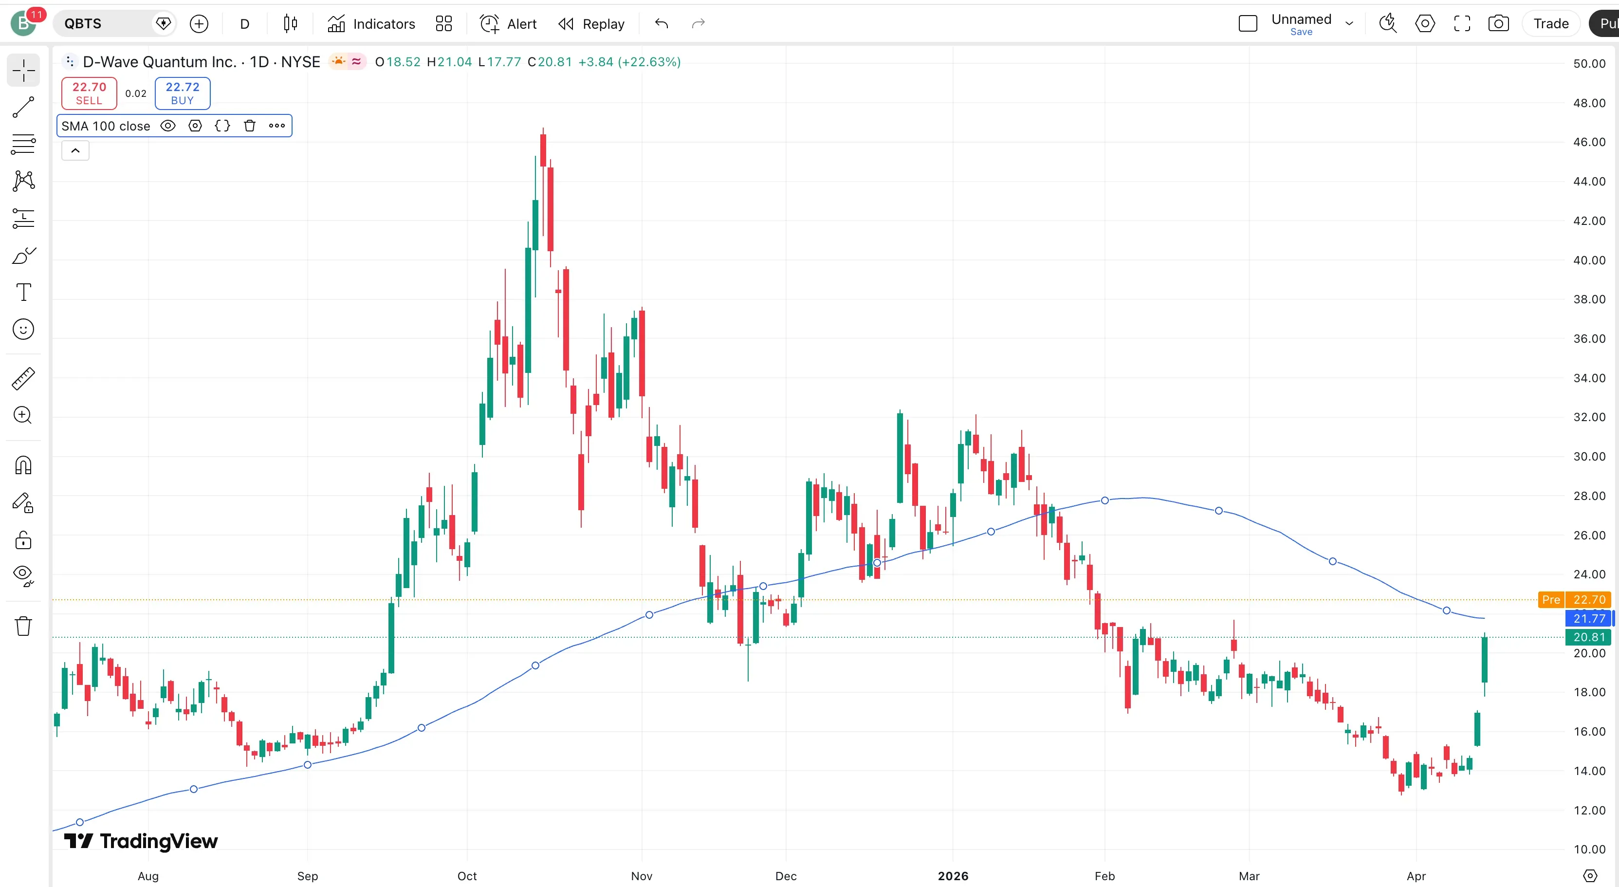Click the blue 21.77 SMA price label
The height and width of the screenshot is (887, 1619).
1589,619
